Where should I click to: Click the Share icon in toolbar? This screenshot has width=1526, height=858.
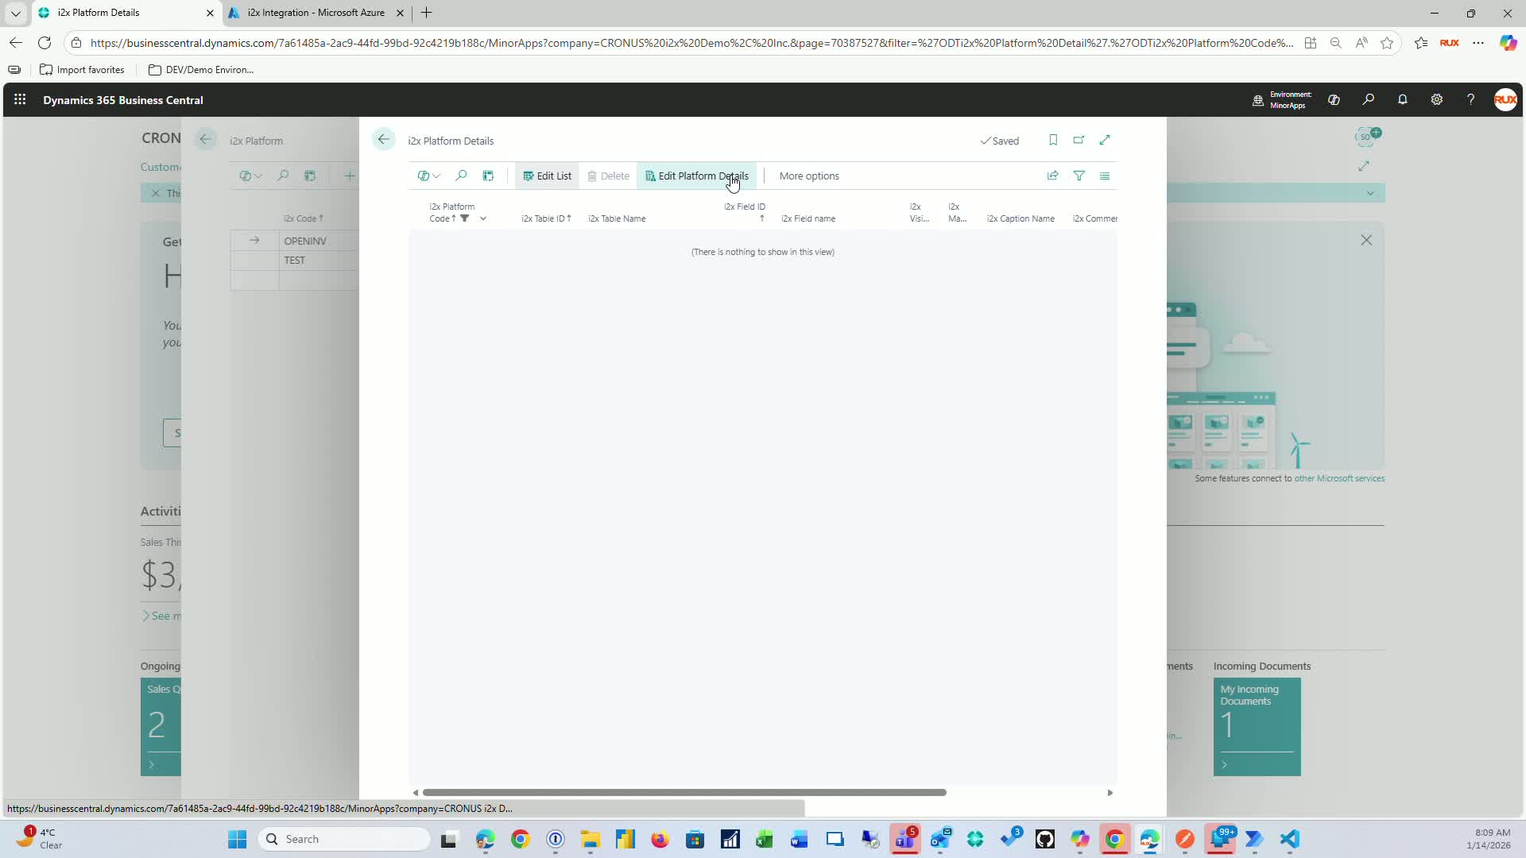pyautogui.click(x=1053, y=176)
